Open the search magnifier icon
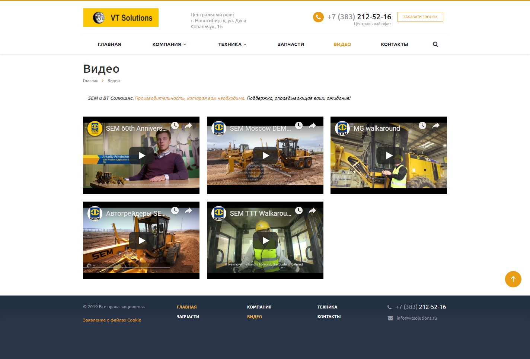Screen dimensions: 530x359 (435, 44)
